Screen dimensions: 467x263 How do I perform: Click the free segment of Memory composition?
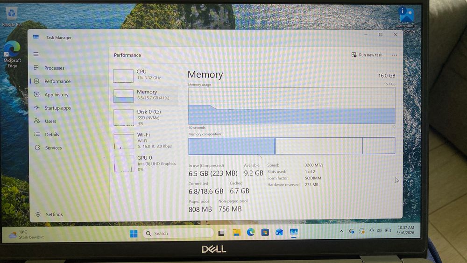[x=379, y=145]
